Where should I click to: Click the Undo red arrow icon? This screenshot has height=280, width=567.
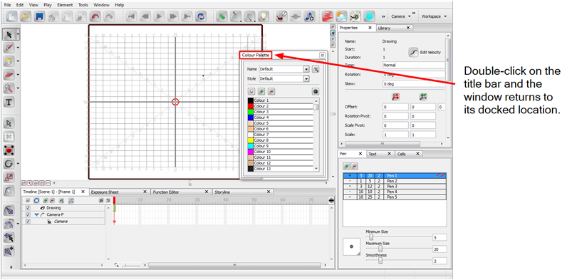point(95,16)
